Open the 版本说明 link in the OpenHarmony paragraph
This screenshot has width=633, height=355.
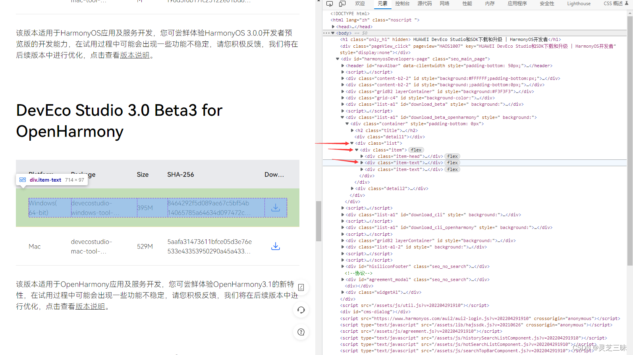pyautogui.click(x=90, y=307)
